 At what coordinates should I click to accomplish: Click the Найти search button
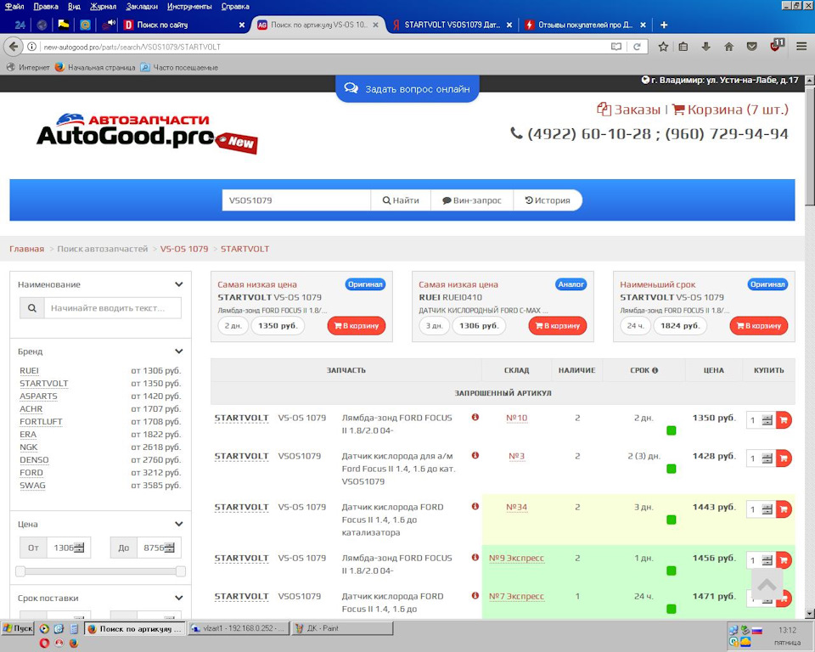401,200
